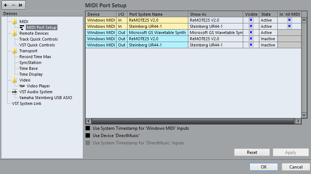Click the Remote Devices folder icon
The height and width of the screenshot is (174, 311).
pyautogui.click(x=15, y=33)
